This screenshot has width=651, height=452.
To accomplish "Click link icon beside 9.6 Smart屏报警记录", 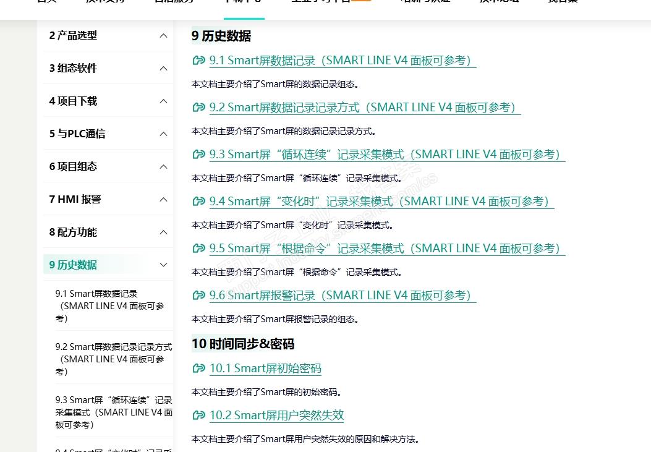I will tap(199, 295).
